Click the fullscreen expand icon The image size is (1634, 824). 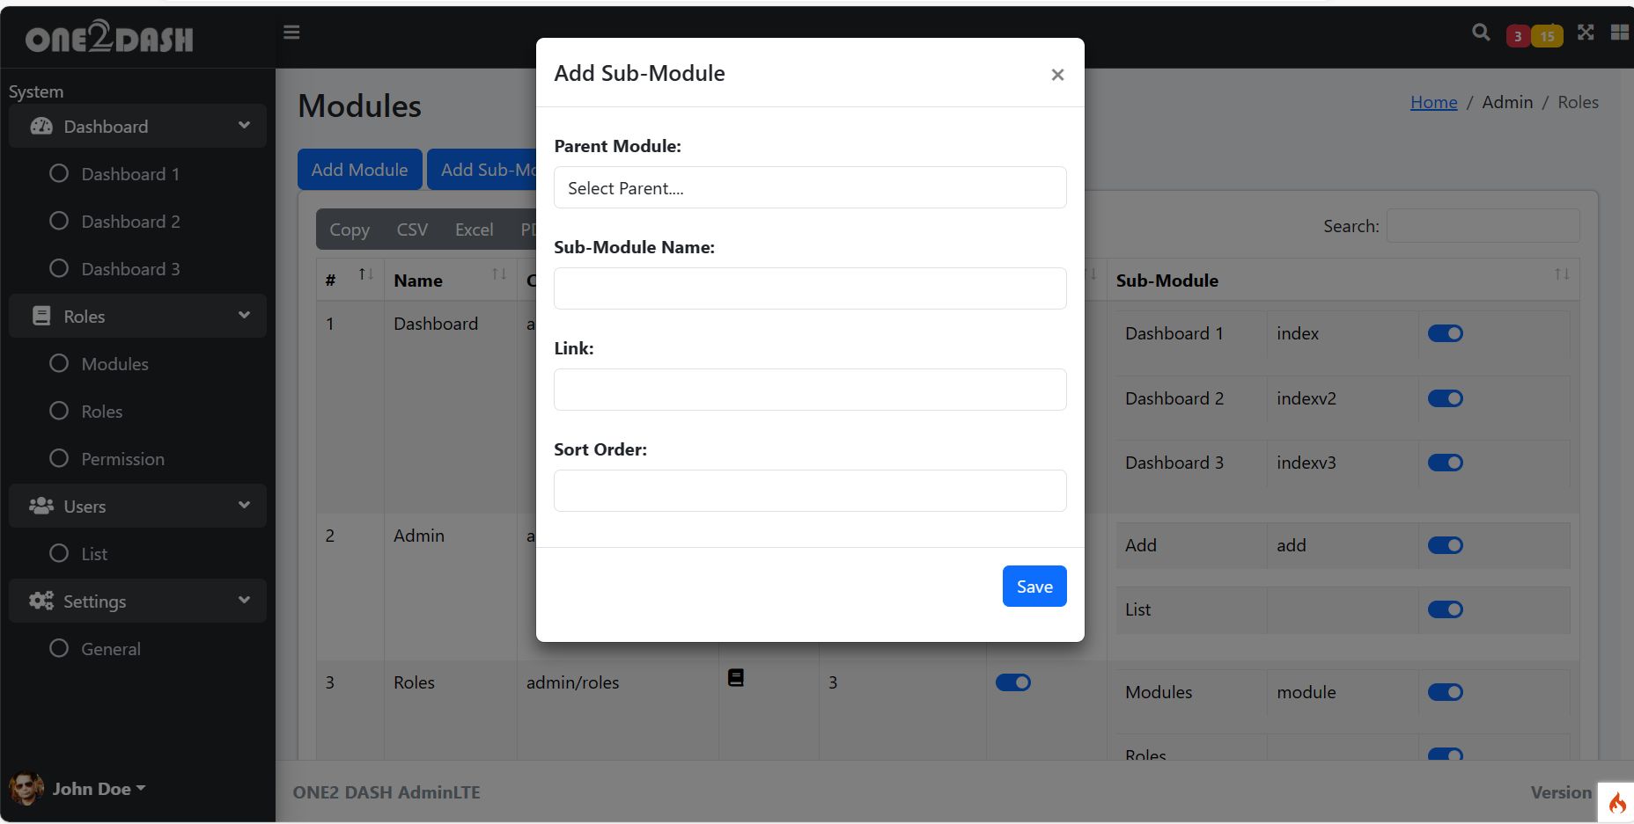tap(1586, 33)
